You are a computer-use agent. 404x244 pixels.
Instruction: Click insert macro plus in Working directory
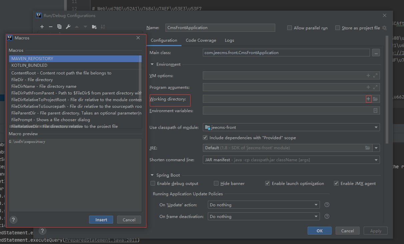pyautogui.click(x=369, y=99)
